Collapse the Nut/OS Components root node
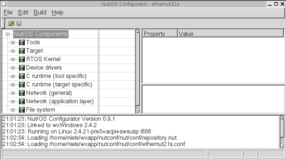 pos(8,34)
